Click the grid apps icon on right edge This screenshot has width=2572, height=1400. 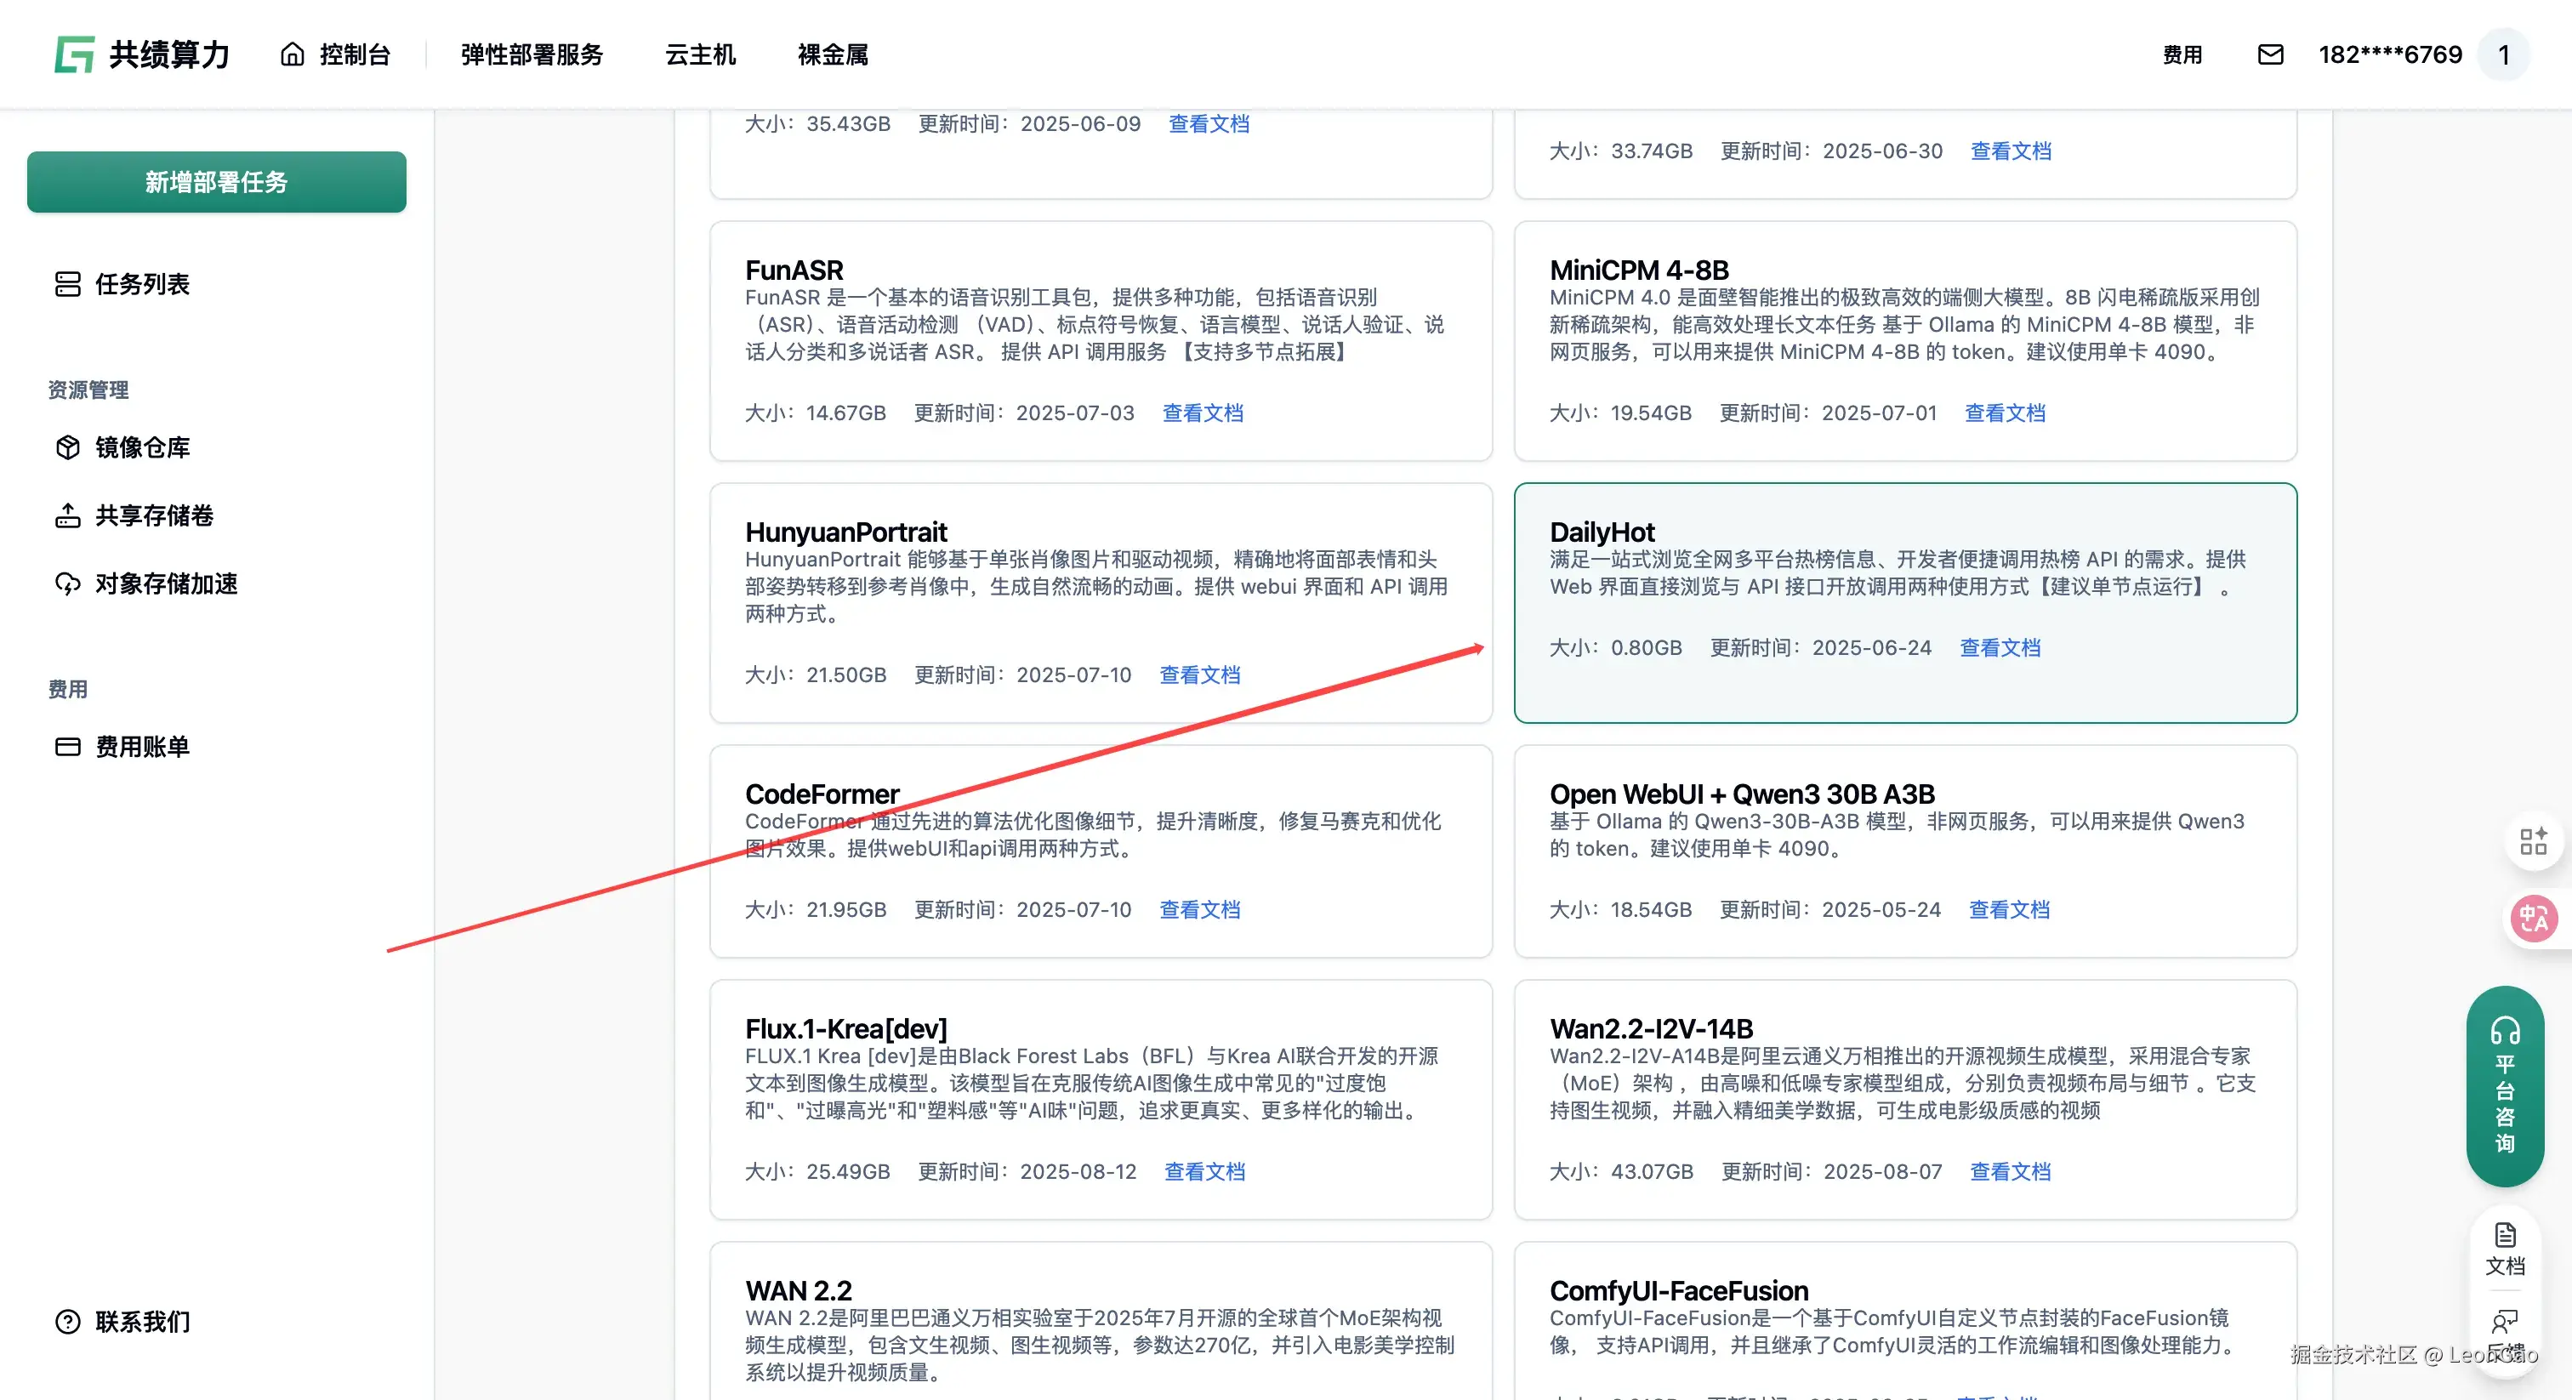(x=2533, y=842)
